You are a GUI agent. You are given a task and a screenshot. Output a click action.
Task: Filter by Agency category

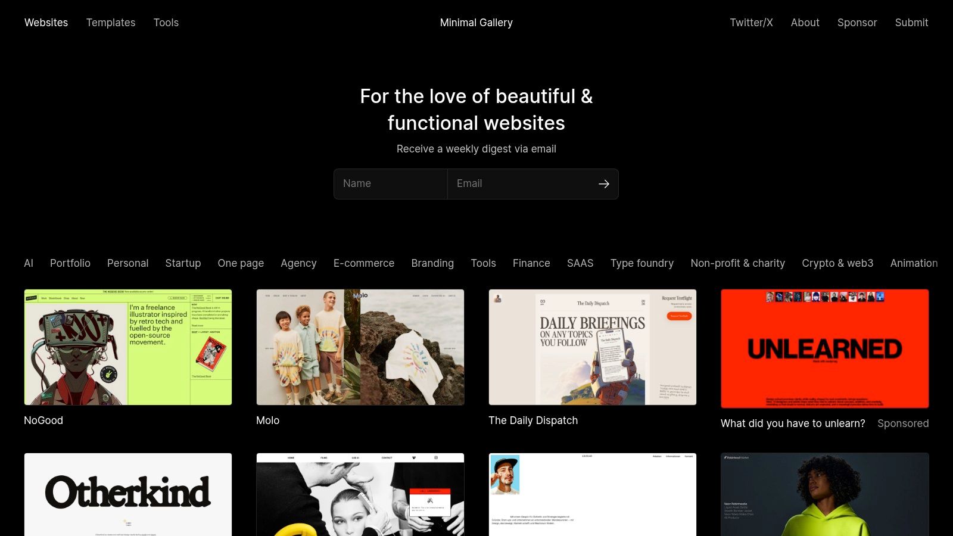click(298, 263)
